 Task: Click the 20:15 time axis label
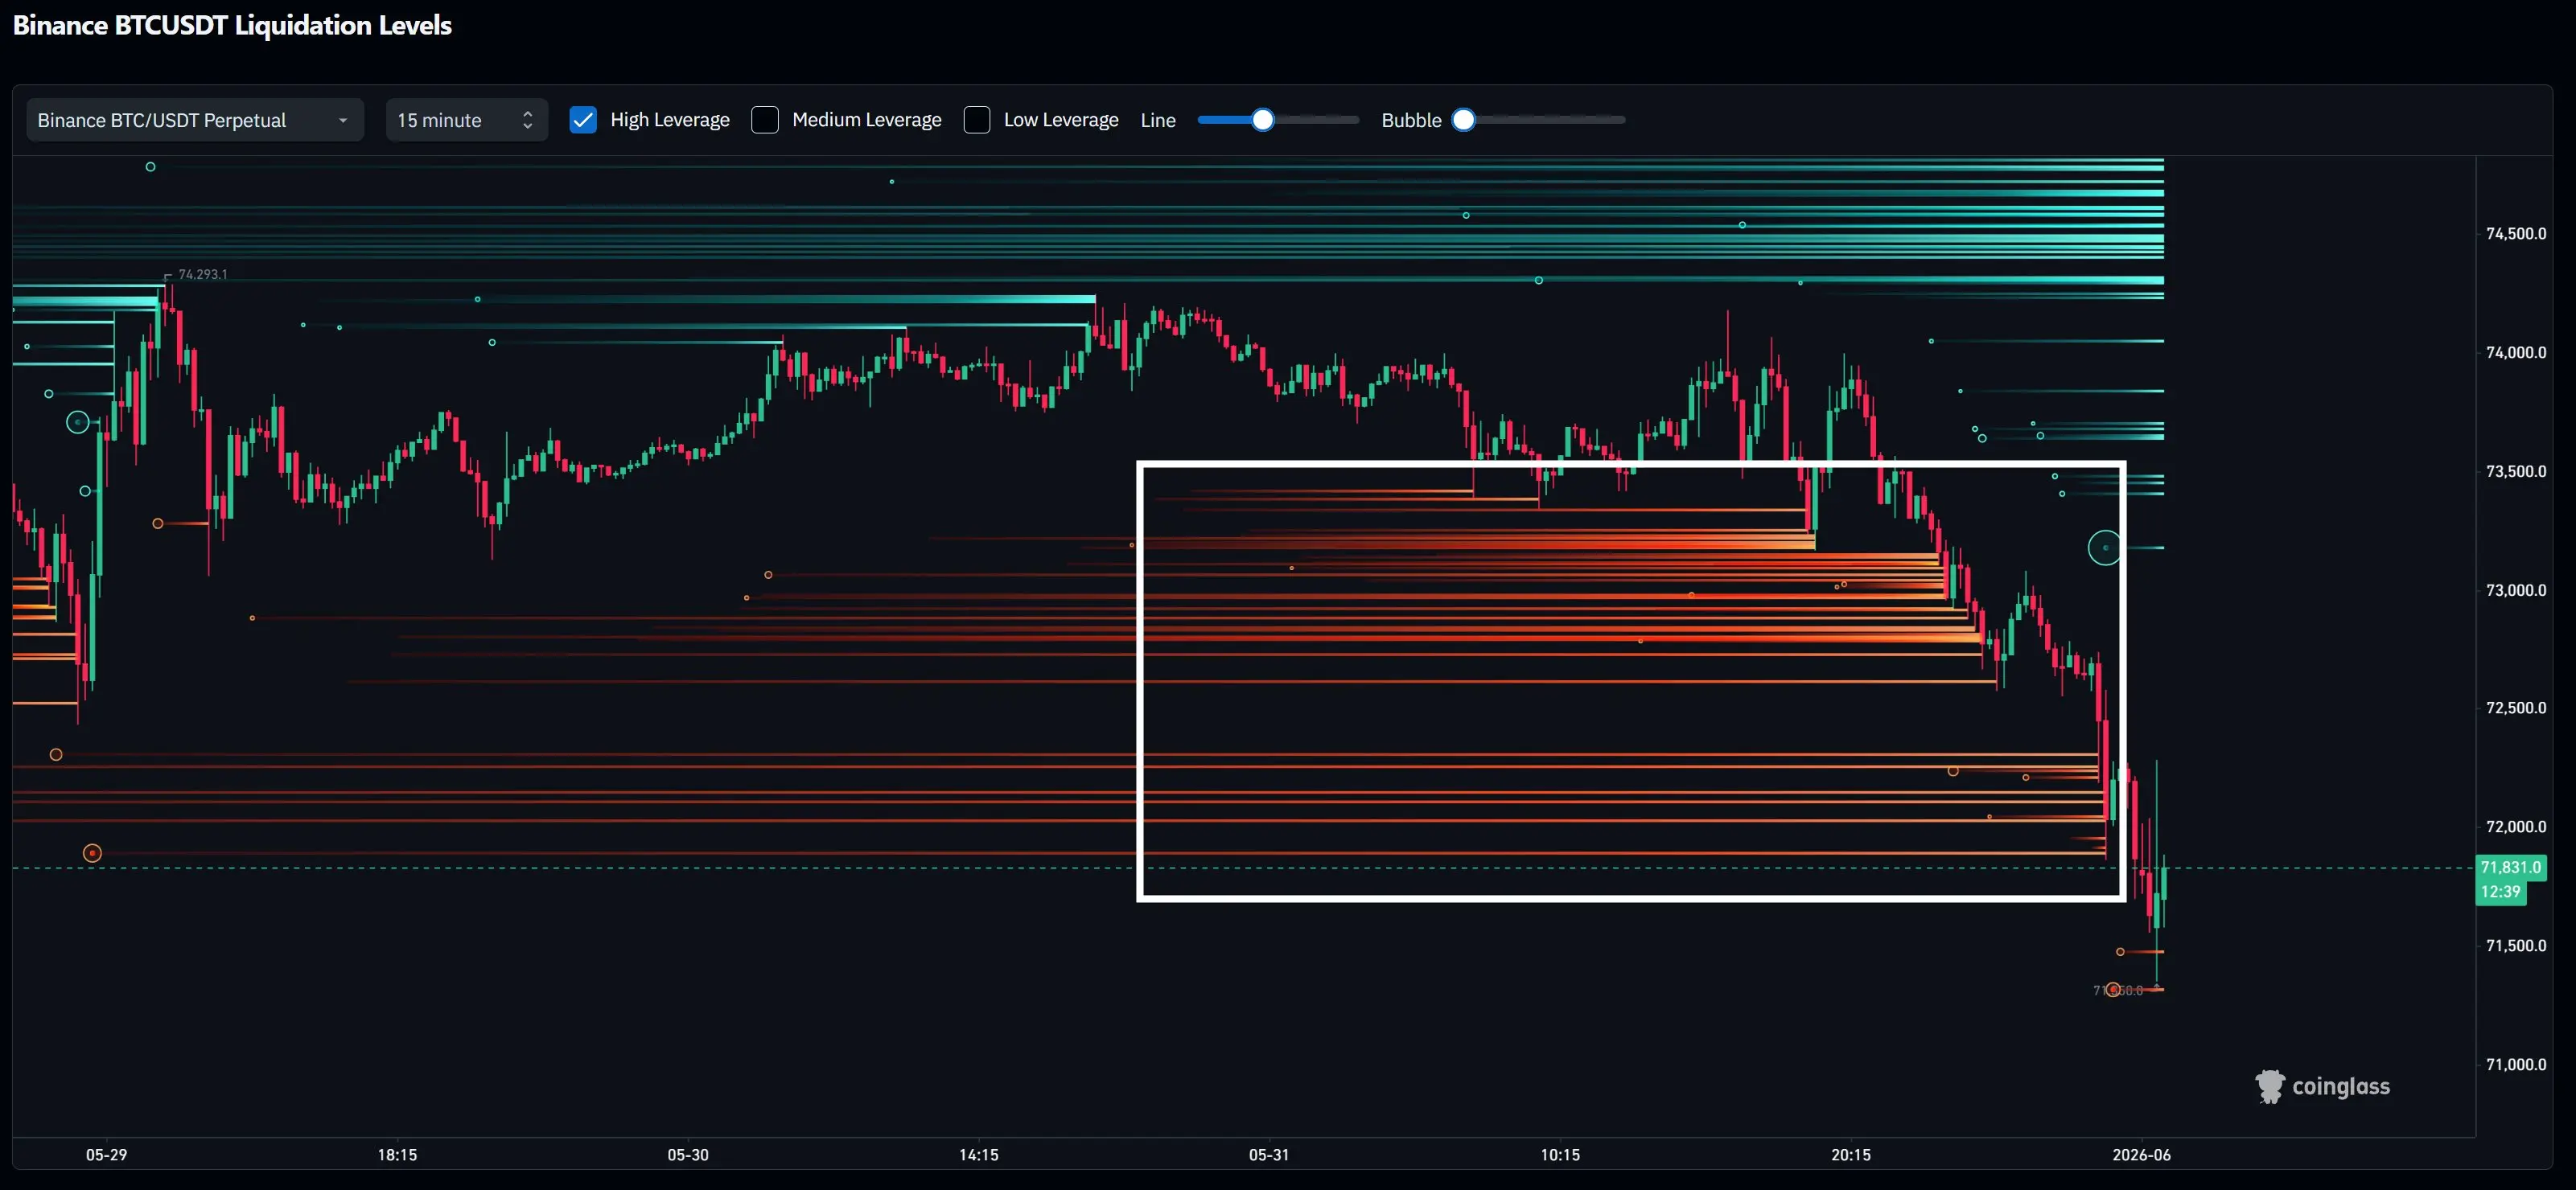1851,1155
